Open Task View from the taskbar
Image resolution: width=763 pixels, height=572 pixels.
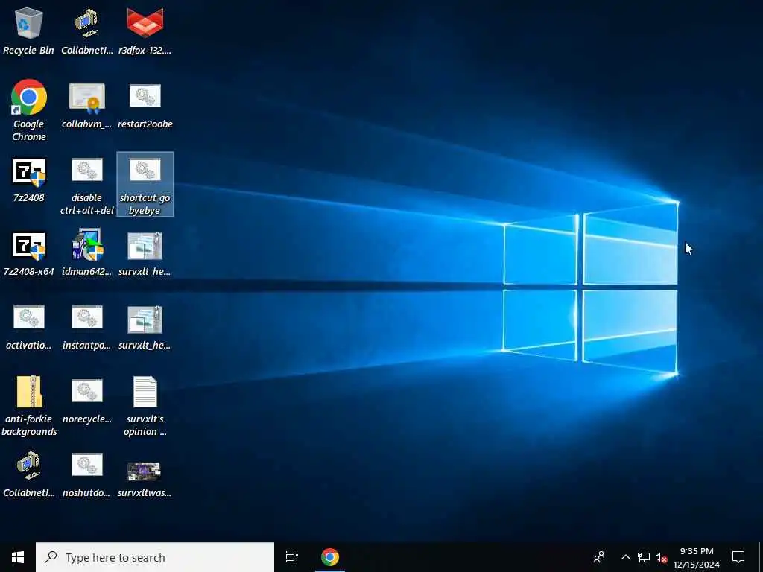[292, 557]
